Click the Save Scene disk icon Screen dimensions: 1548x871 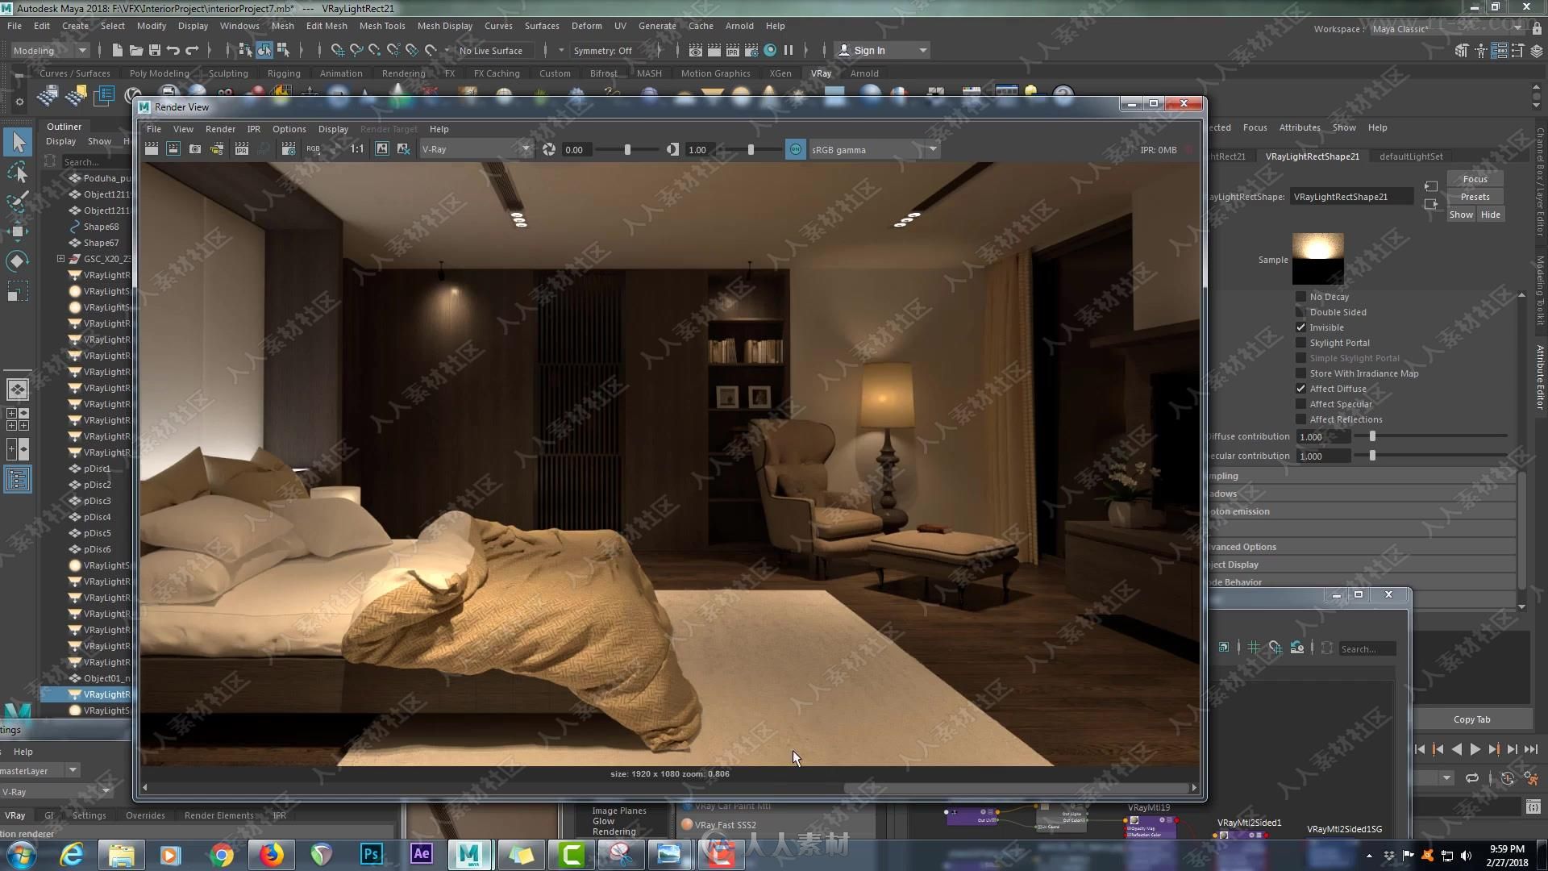pos(155,50)
